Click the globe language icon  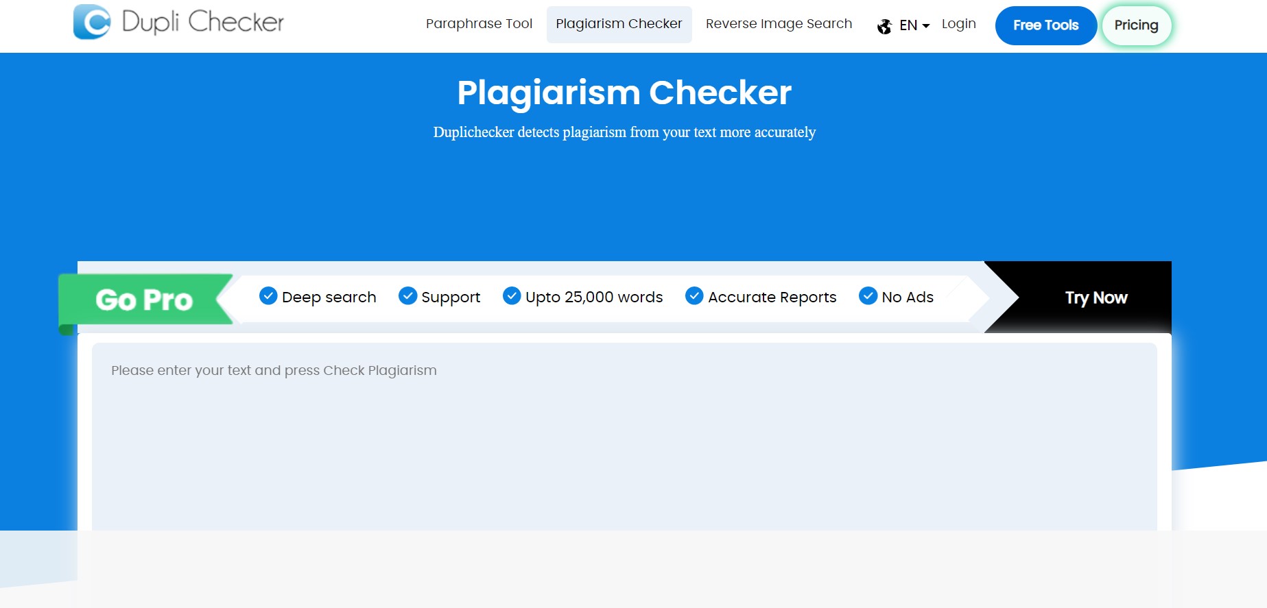[x=885, y=26]
